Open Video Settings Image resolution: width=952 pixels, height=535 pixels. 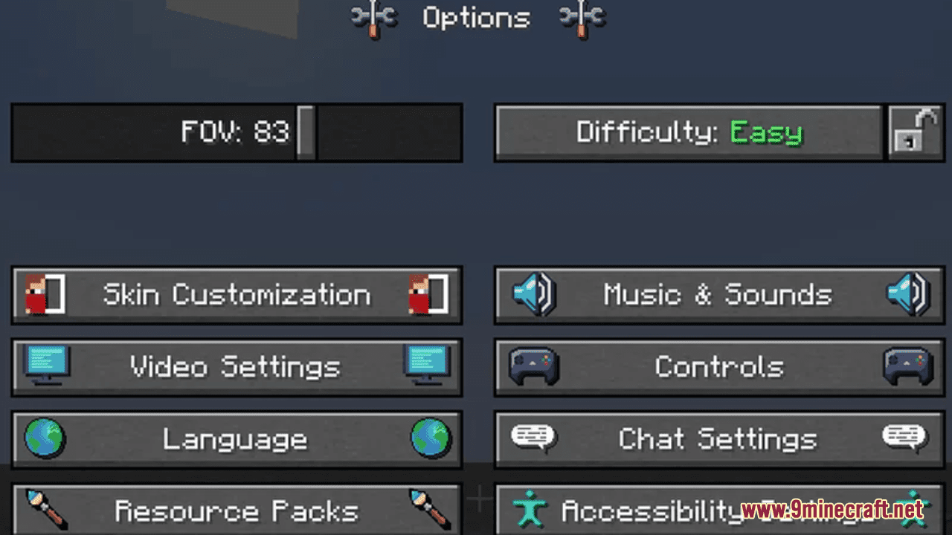click(237, 367)
